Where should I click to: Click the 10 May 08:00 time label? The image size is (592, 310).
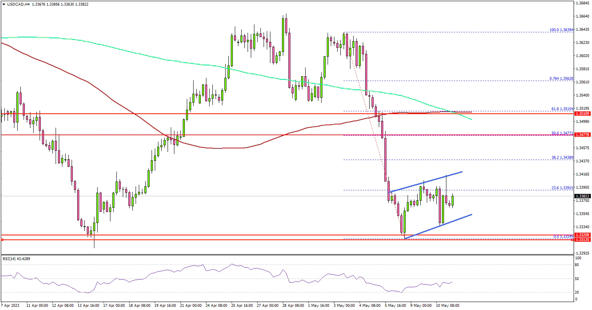point(447,305)
